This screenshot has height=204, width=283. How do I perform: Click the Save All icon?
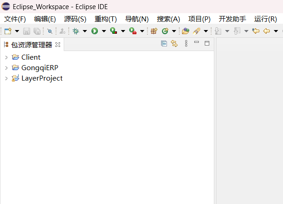[x=37, y=31]
